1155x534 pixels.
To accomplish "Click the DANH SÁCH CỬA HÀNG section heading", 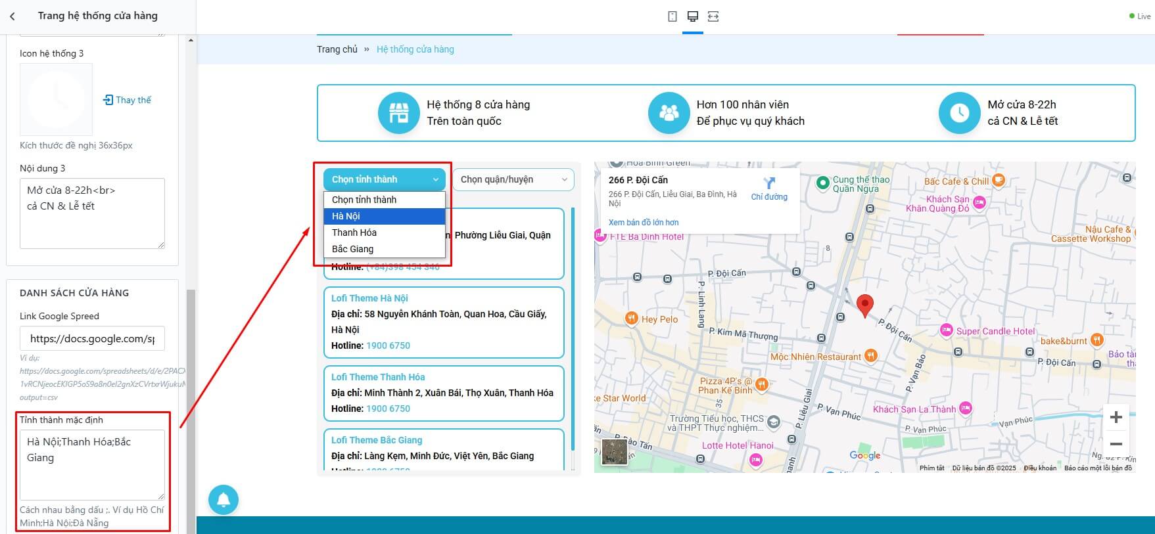I will [x=74, y=293].
